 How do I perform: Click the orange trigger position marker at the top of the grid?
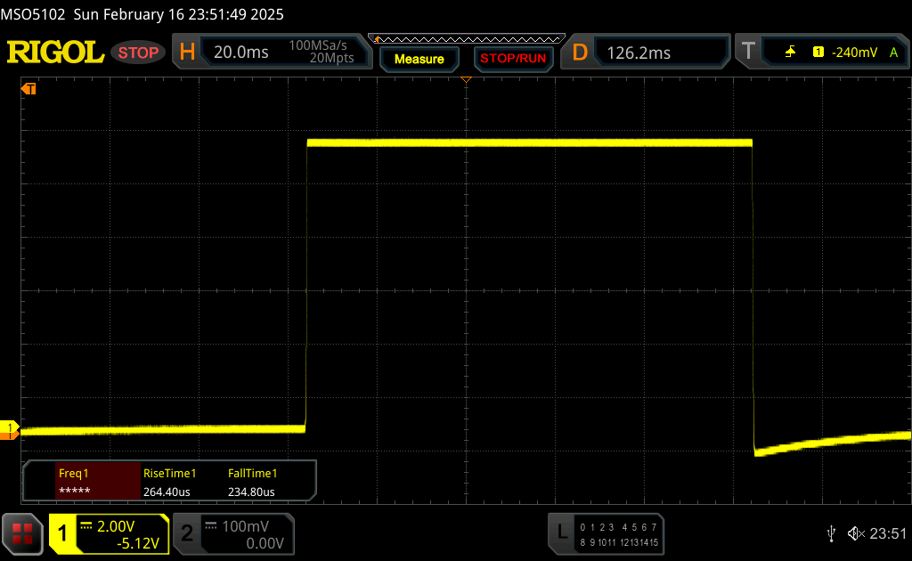tap(466, 79)
